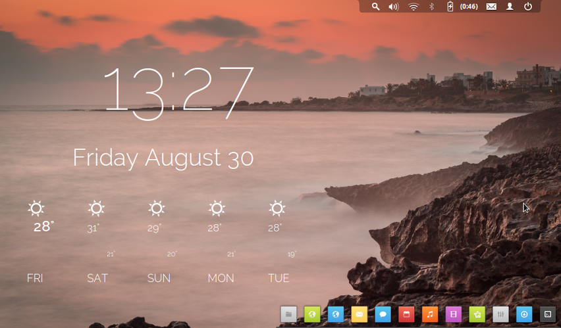
Task: Open the search icon in the top panel
Action: point(375,7)
